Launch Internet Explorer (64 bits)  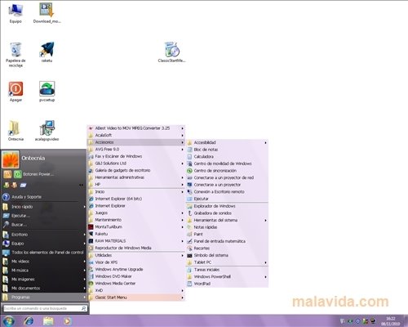[x=136, y=199]
